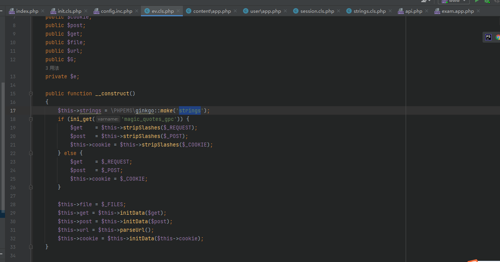
Task: Close the user\app.php tab
Action: (x=285, y=11)
